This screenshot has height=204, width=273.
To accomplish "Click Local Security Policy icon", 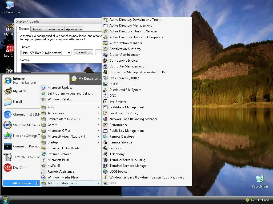I will tap(105, 113).
